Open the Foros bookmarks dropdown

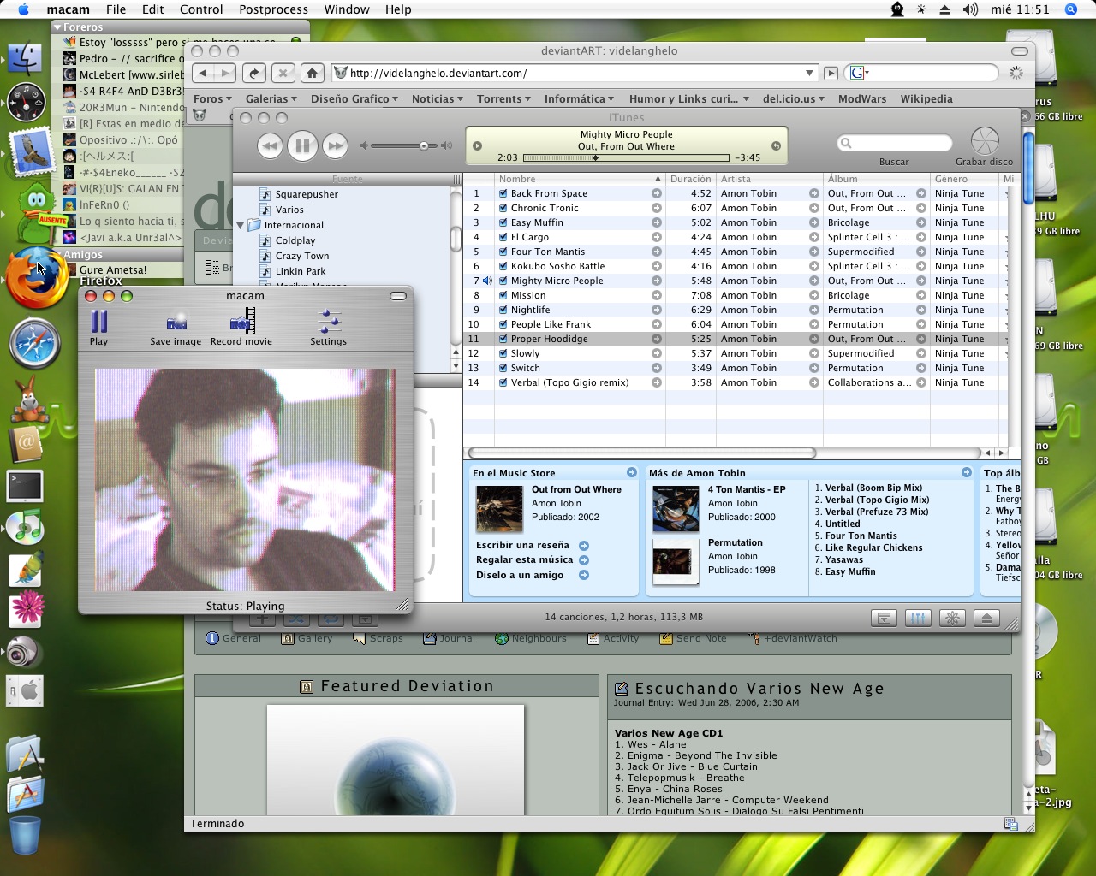tap(212, 99)
